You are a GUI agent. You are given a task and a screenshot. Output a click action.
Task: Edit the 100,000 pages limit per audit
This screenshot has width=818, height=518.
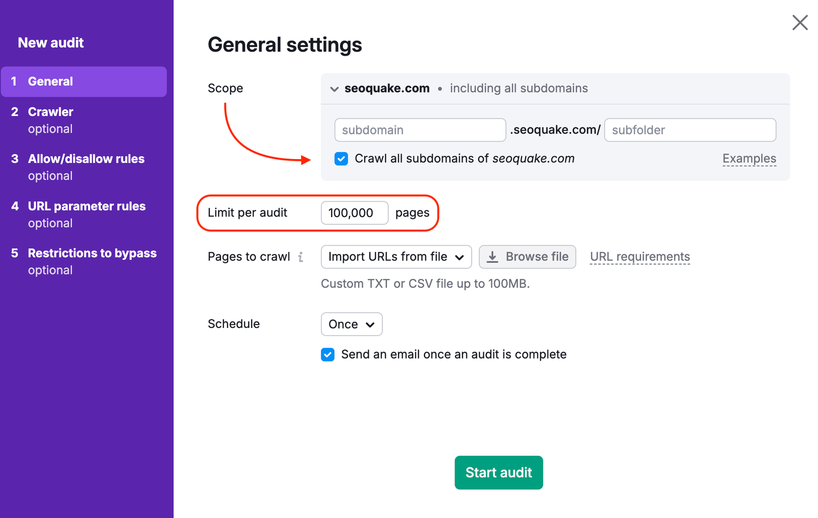tap(354, 213)
